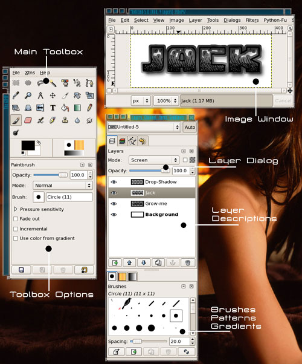
Task: Lower the selected layer with down arrow
Action: (x=144, y=263)
